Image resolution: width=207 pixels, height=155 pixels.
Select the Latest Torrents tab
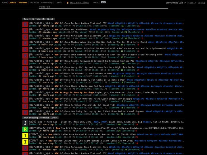click(18, 3)
